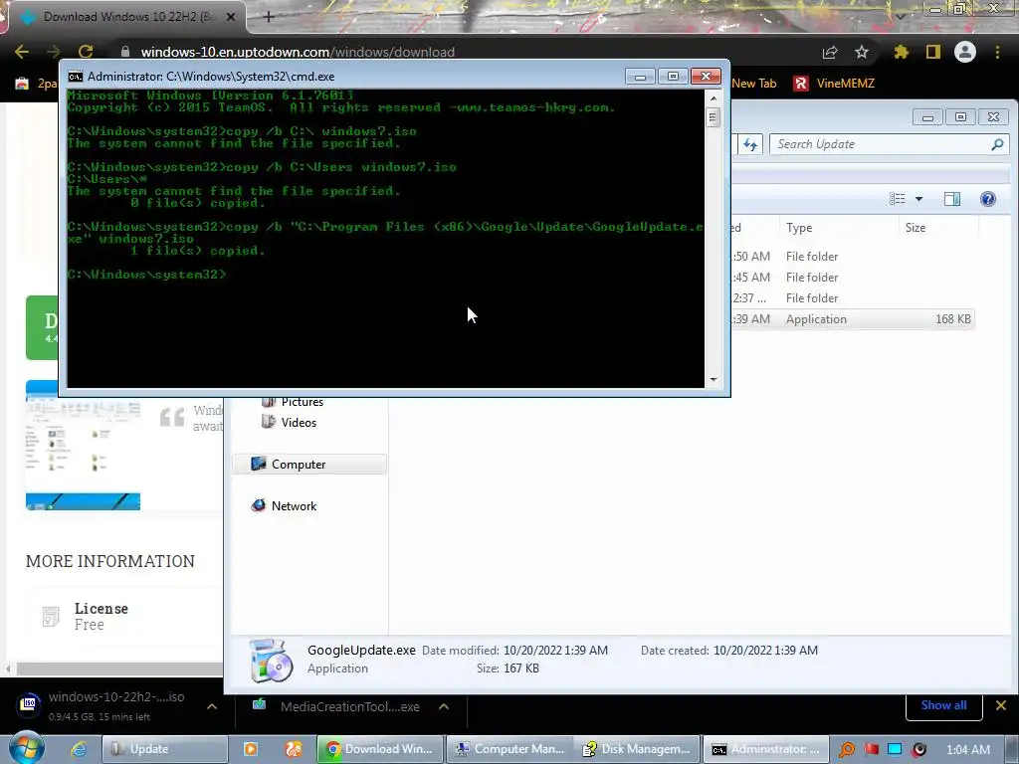Switch to Administrator cmd taskbar button

765,749
